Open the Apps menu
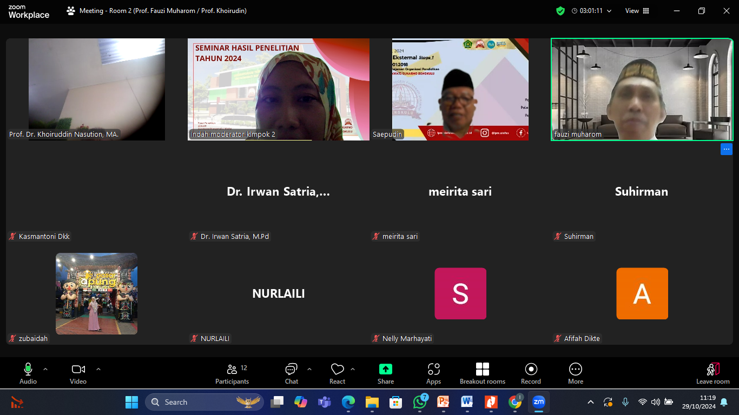The height and width of the screenshot is (415, 739). click(433, 373)
